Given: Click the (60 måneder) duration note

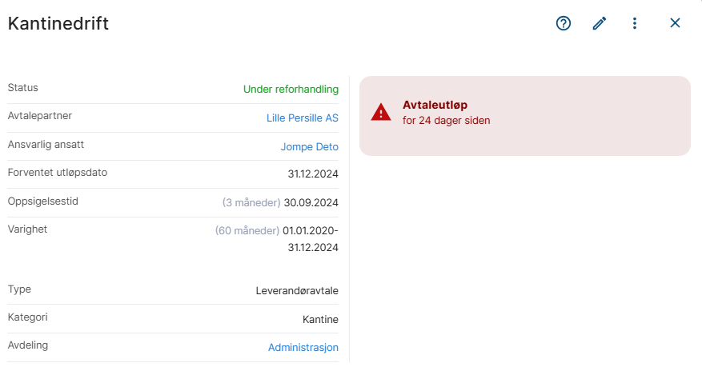Looking at the screenshot, I should [247, 231].
